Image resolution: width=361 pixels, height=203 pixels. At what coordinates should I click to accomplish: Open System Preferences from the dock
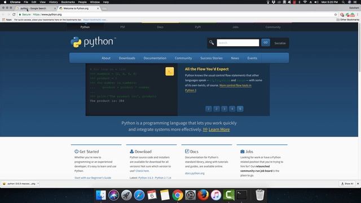[191, 195]
